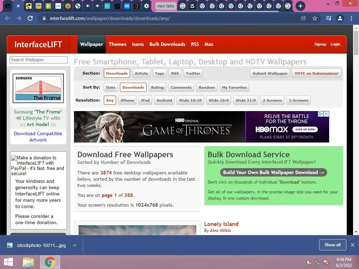The width and height of the screenshot is (359, 269).
Task: Select the Twitter section button
Action: pos(193,74)
